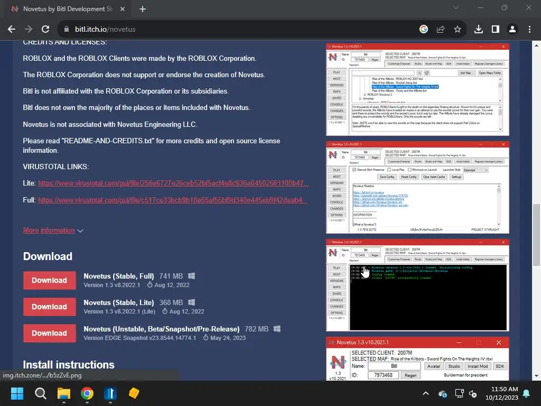Open the Chrome profile menu
This screenshot has height=406, width=541.
point(512,30)
